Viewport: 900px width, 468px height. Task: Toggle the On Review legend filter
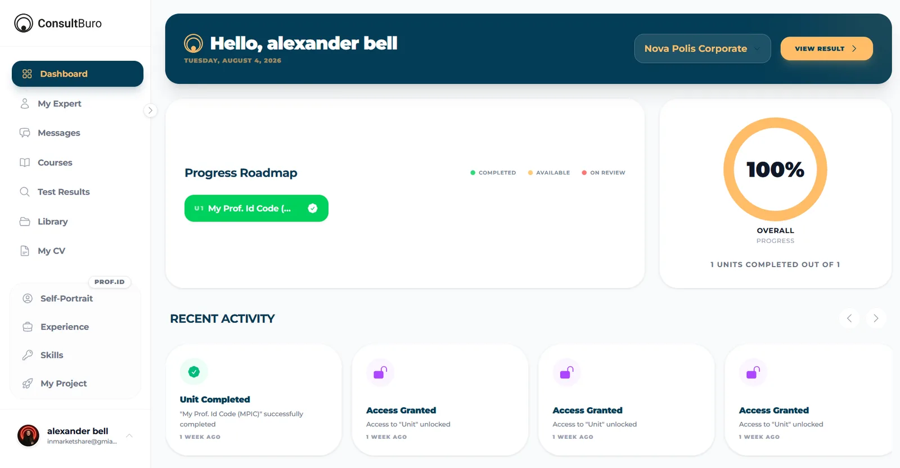(x=604, y=173)
